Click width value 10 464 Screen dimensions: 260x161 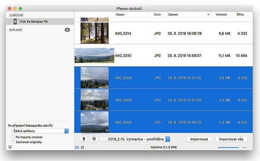241,56
